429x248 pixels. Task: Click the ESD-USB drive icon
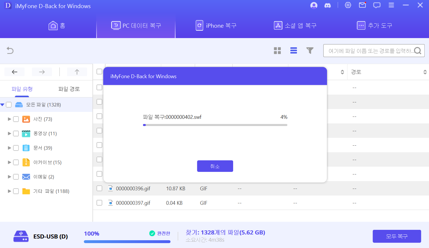21,236
